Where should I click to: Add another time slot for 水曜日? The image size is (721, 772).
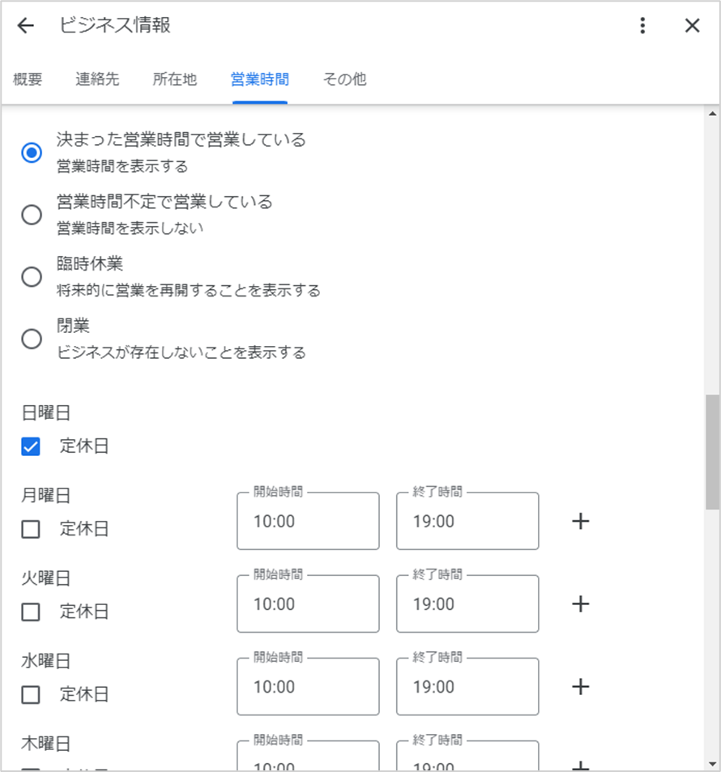pos(581,686)
